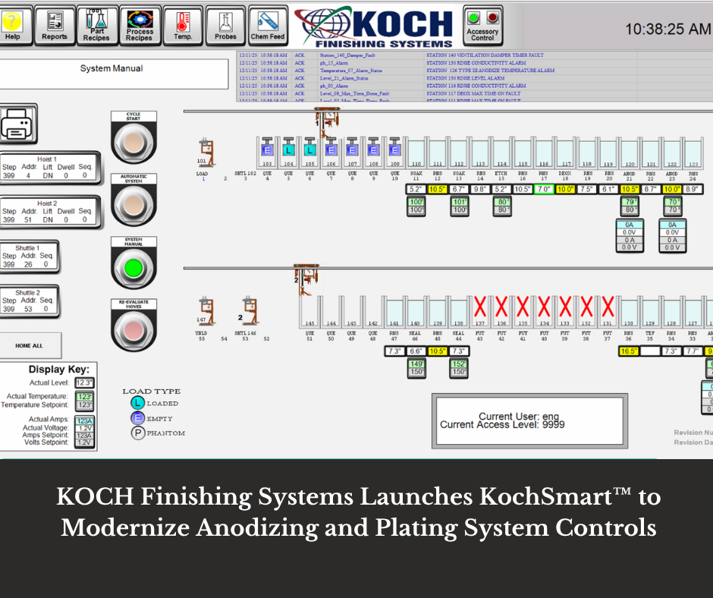
Task: Open the 149/150 temperature box under tank 140
Action: (416, 368)
